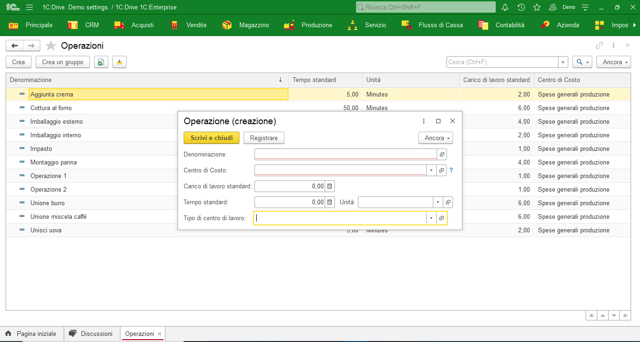The image size is (640, 342).
Task: Focus Tempo standard value field
Action: tap(290, 202)
